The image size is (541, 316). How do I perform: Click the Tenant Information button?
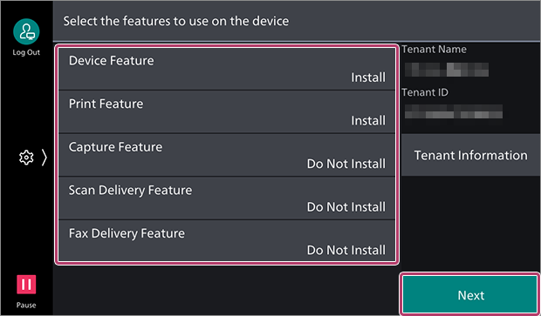coord(471,155)
